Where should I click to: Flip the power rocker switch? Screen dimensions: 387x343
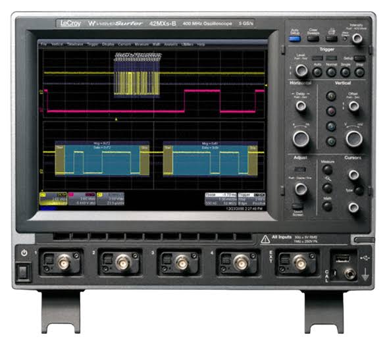pyautogui.click(x=22, y=273)
